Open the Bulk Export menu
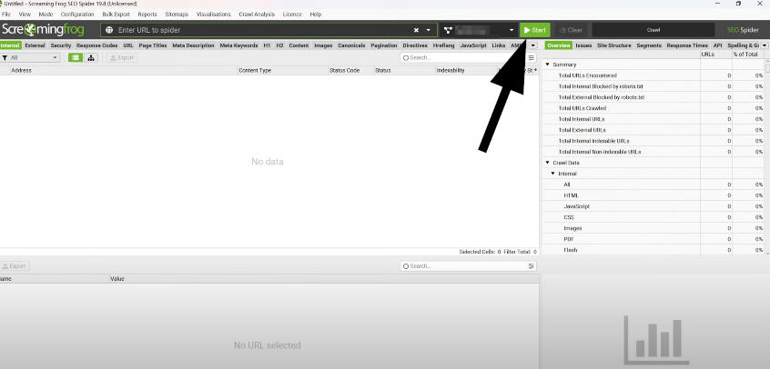The width and height of the screenshot is (770, 369). pyautogui.click(x=116, y=15)
